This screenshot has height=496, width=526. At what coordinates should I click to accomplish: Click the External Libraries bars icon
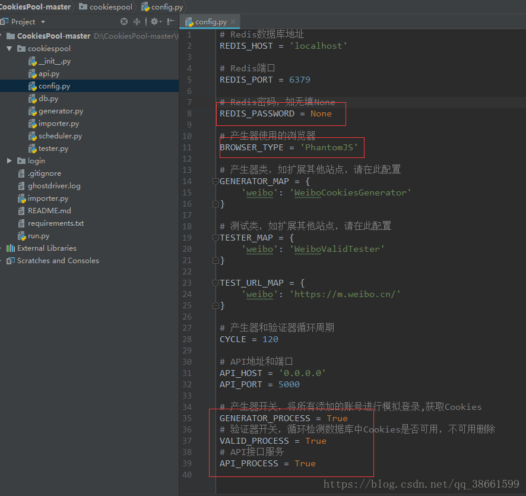point(11,248)
